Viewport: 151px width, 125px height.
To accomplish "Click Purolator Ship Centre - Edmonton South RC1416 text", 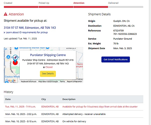I will pyautogui.click(x=48, y=60).
